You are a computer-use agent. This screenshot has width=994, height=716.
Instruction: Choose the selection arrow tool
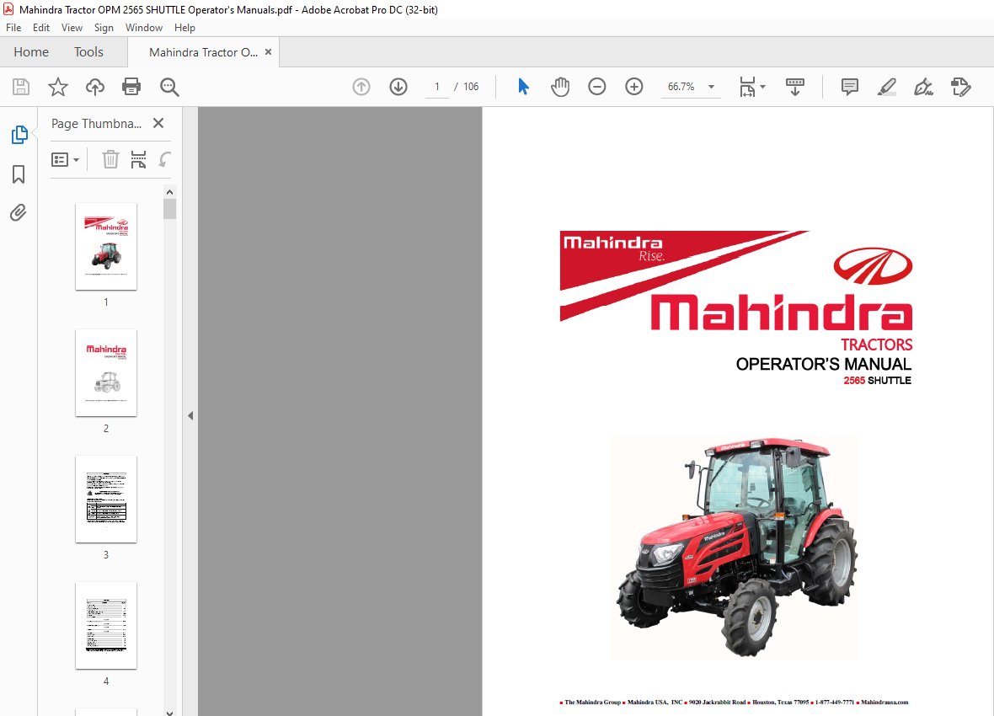click(523, 87)
